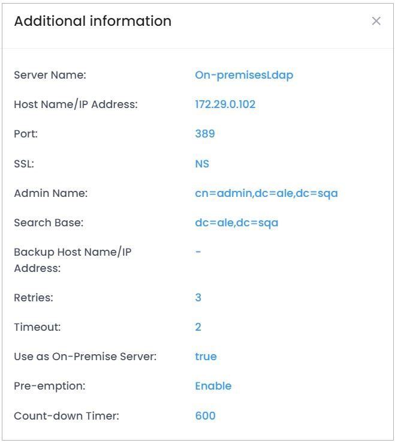This screenshot has width=395, height=443.
Task: Click the Backup Host dash value
Action: click(x=198, y=252)
